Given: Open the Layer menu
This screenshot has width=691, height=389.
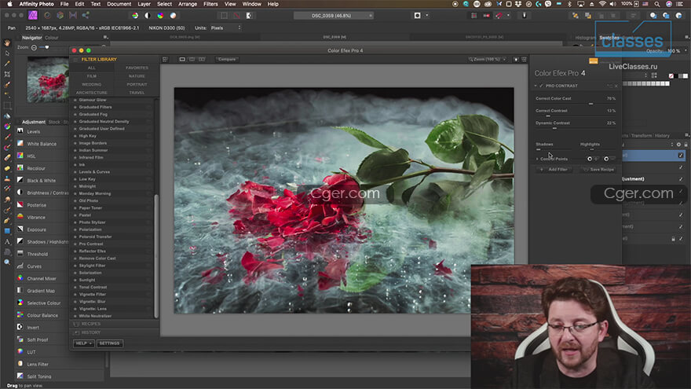Looking at the screenshot, I should pos(144,4).
